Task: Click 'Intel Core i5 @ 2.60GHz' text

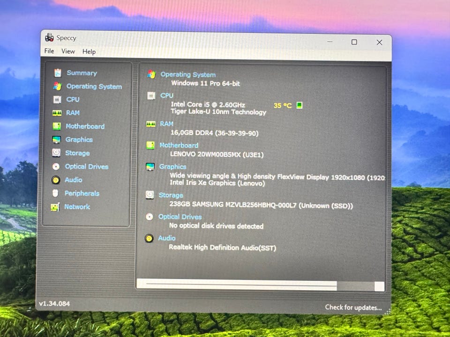Action: click(x=208, y=104)
